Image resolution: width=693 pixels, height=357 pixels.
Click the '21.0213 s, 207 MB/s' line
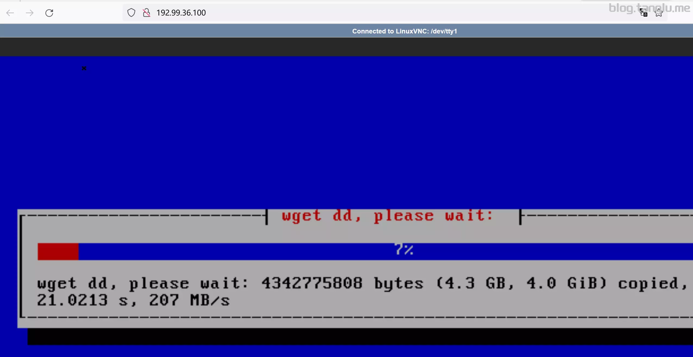tap(133, 300)
